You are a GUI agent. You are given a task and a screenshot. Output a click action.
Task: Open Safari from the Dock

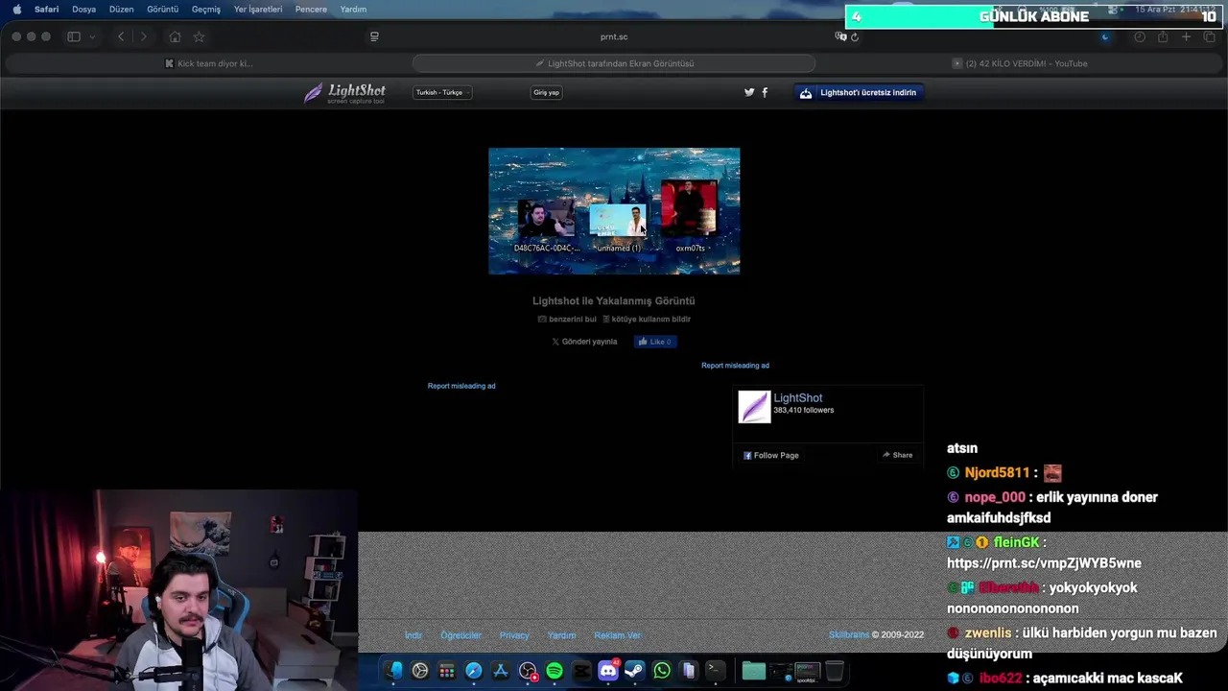pos(474,671)
